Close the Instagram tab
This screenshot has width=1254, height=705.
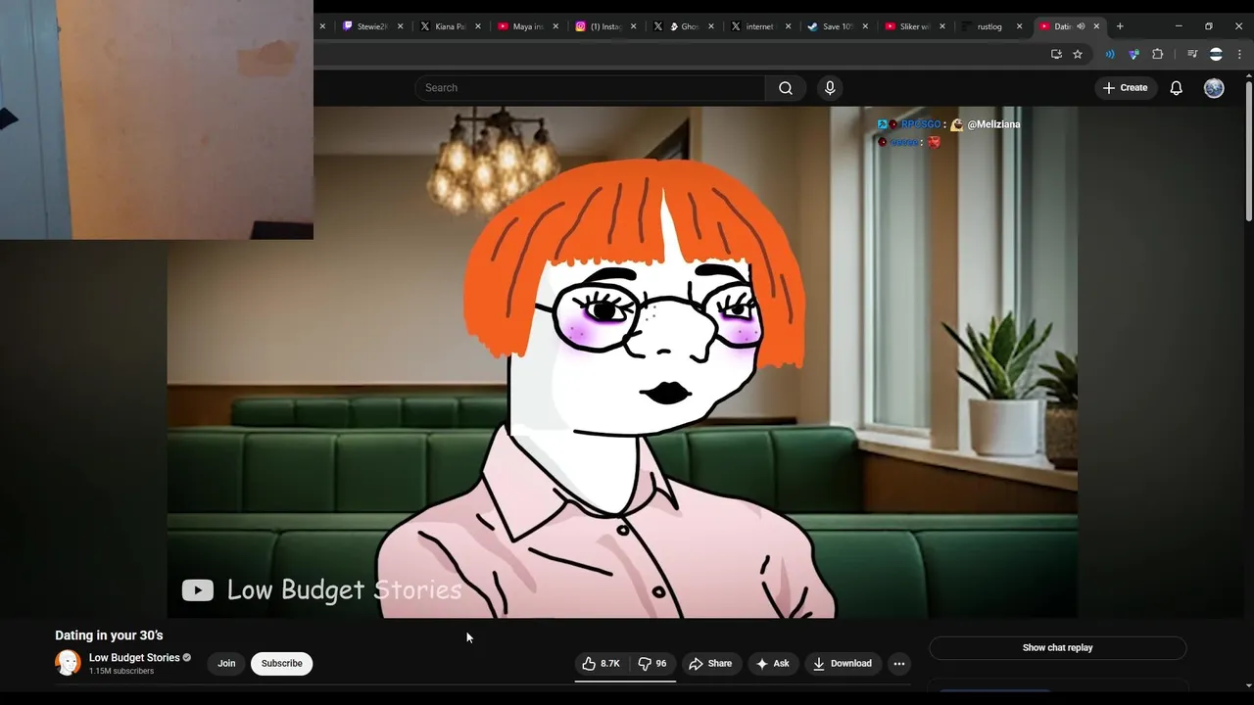coord(633,26)
